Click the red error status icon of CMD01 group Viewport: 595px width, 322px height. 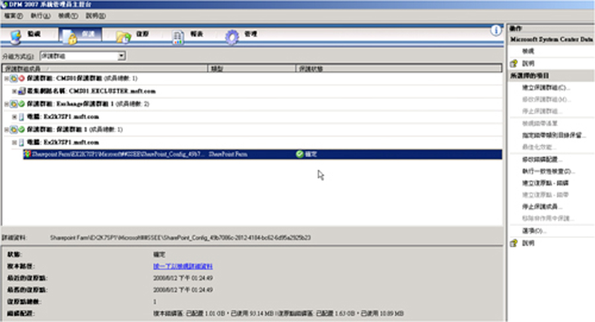[22, 79]
